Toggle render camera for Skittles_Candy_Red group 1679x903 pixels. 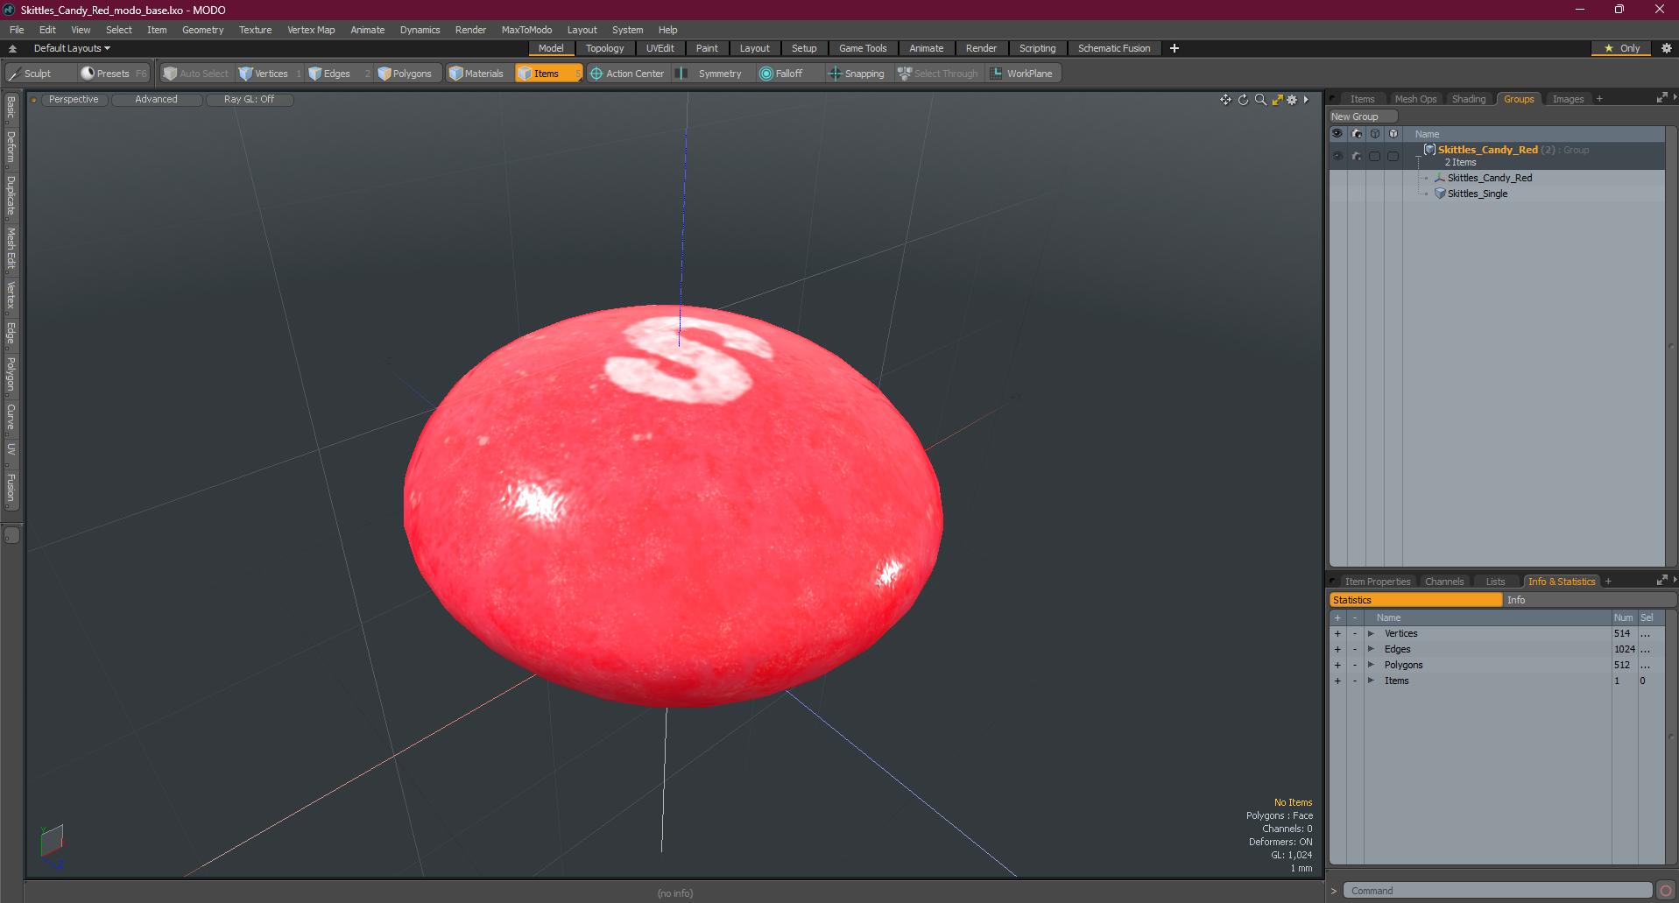coord(1357,156)
